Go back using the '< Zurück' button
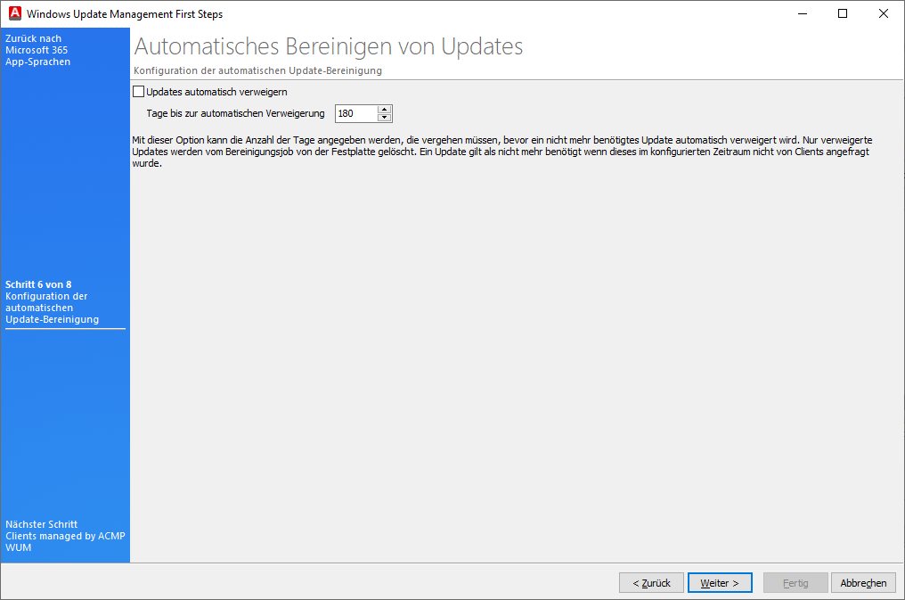The width and height of the screenshot is (905, 600). (x=651, y=583)
